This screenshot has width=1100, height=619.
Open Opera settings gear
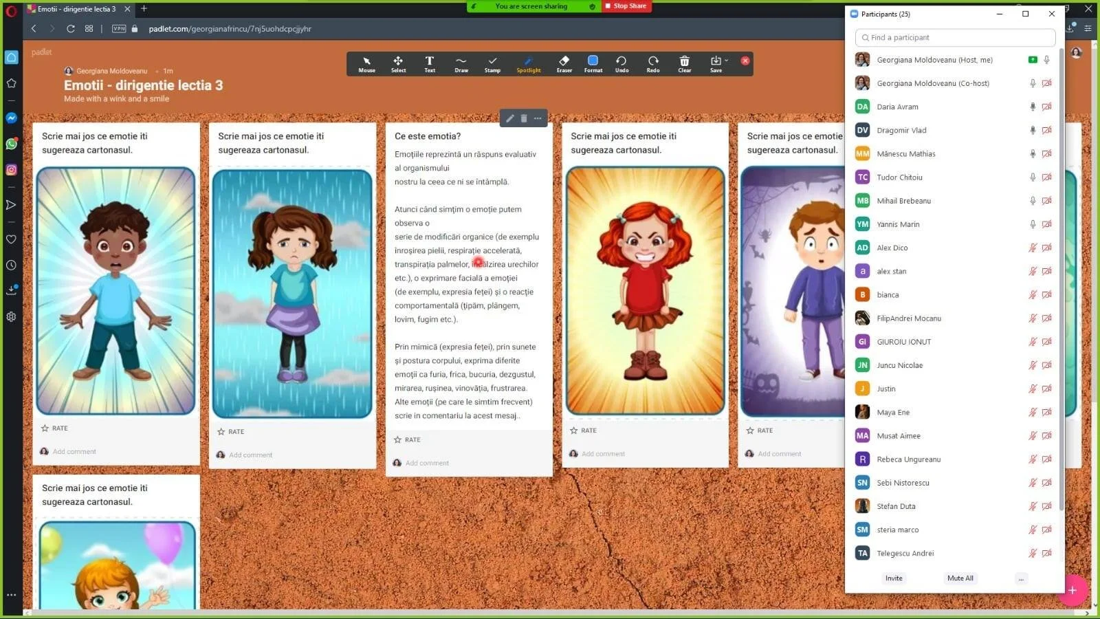[x=11, y=317]
